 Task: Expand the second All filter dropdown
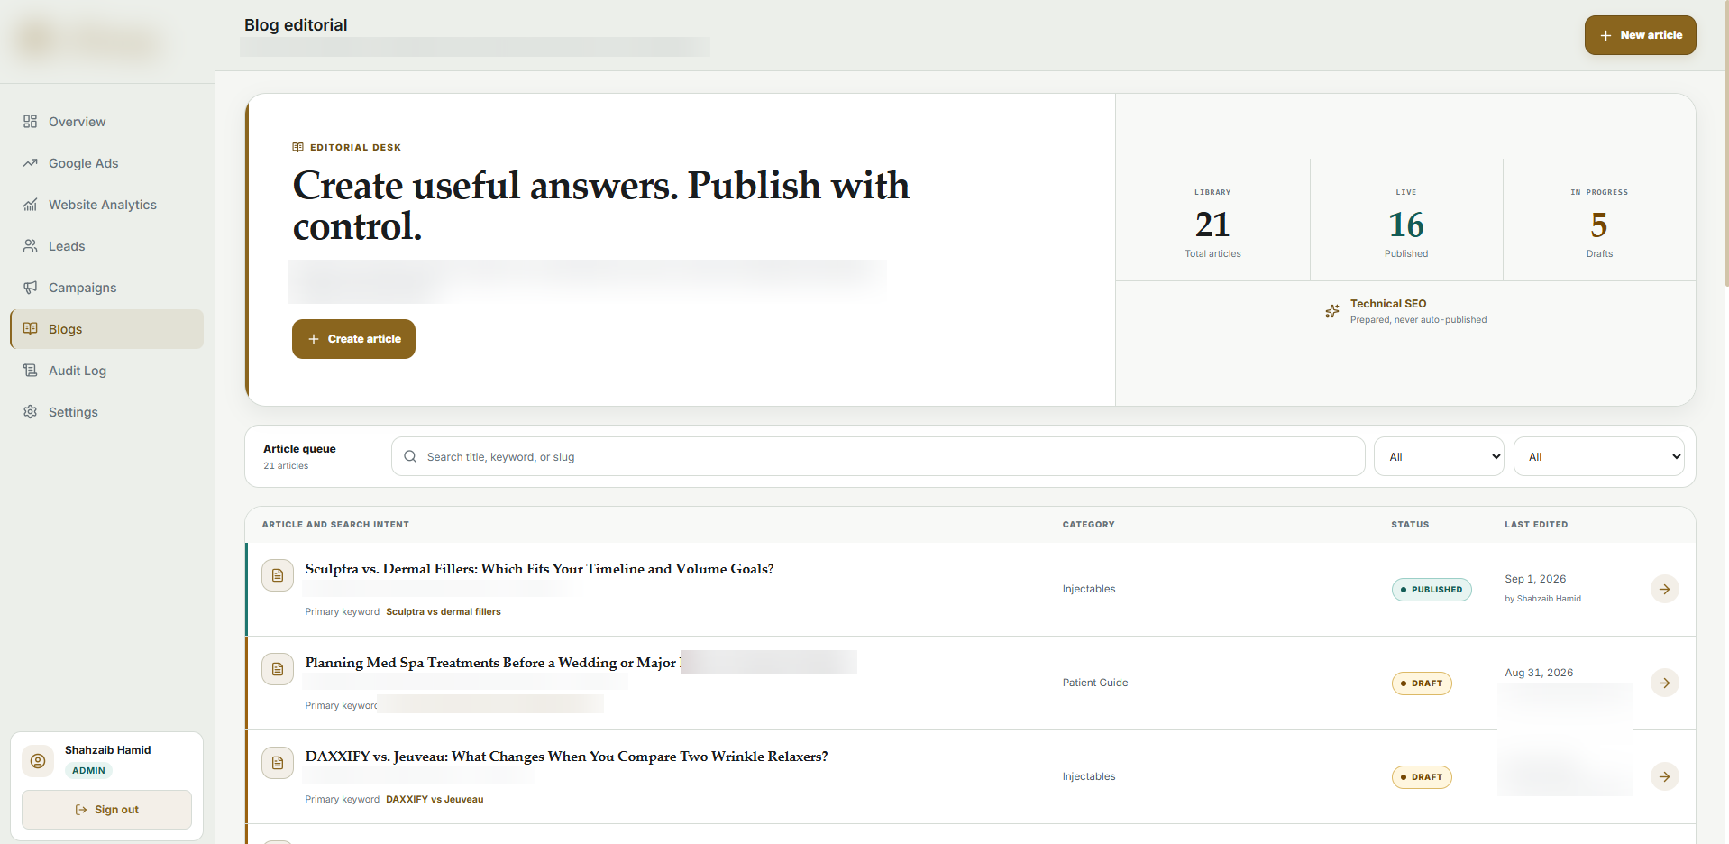coord(1598,456)
